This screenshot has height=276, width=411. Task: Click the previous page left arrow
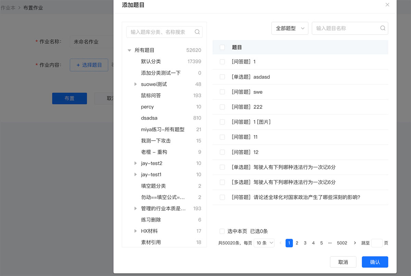(281, 243)
